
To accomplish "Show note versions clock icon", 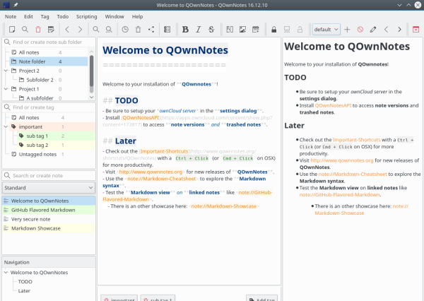I will (x=125, y=29).
